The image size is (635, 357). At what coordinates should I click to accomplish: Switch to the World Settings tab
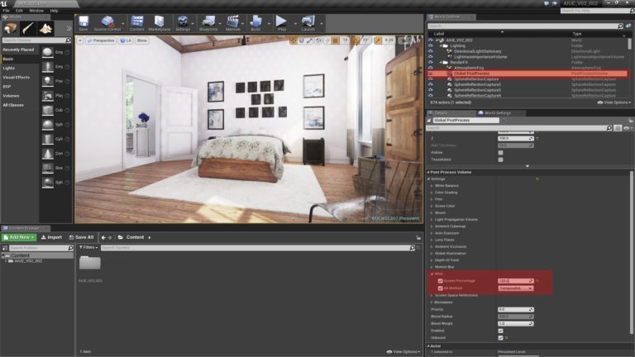tap(498, 113)
